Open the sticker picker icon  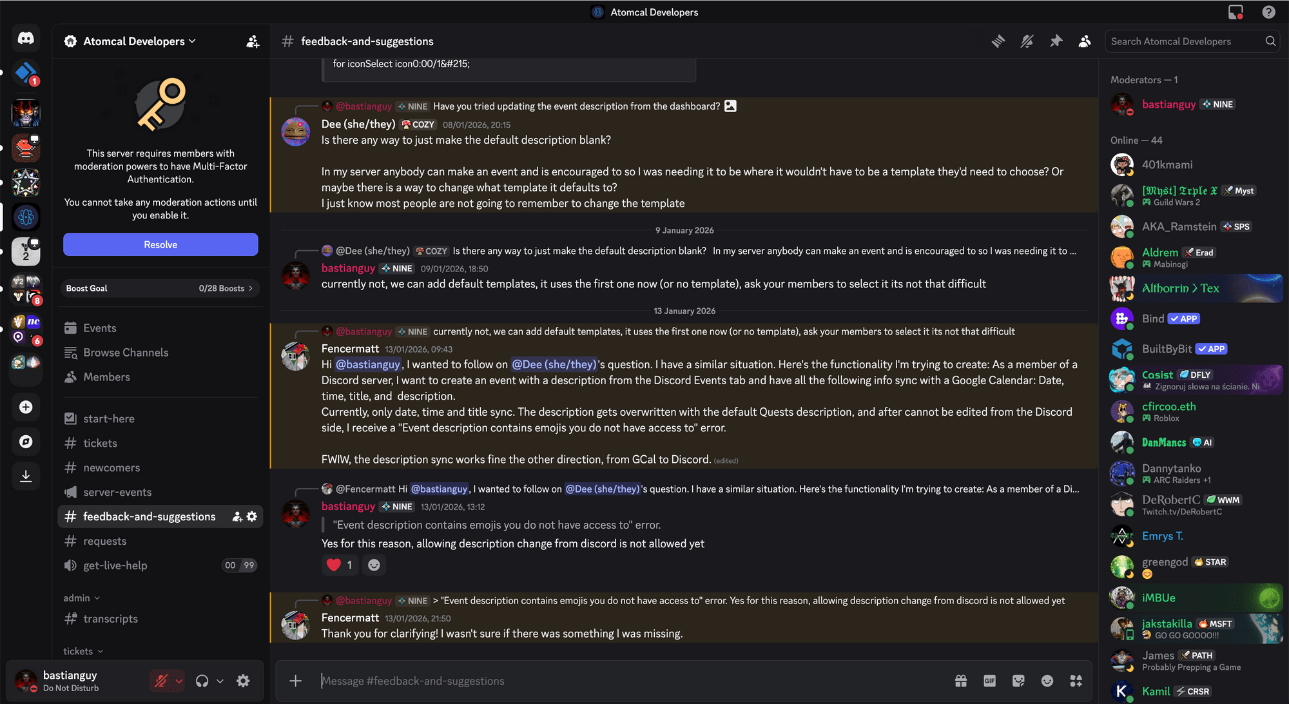(1018, 681)
